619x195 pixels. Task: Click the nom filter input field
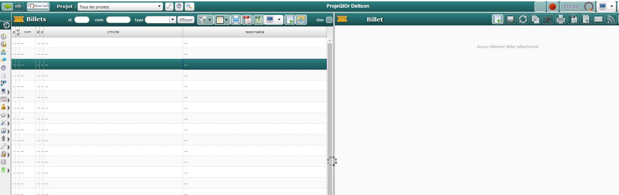coord(118,20)
